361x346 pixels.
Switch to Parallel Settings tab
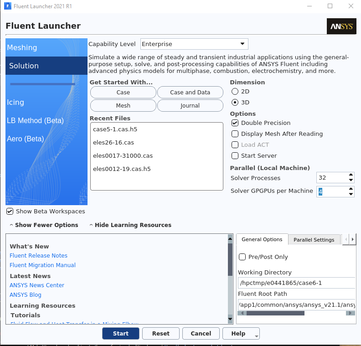(x=314, y=240)
